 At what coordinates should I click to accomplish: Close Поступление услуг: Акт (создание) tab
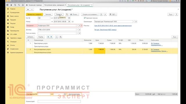tap(92, 5)
